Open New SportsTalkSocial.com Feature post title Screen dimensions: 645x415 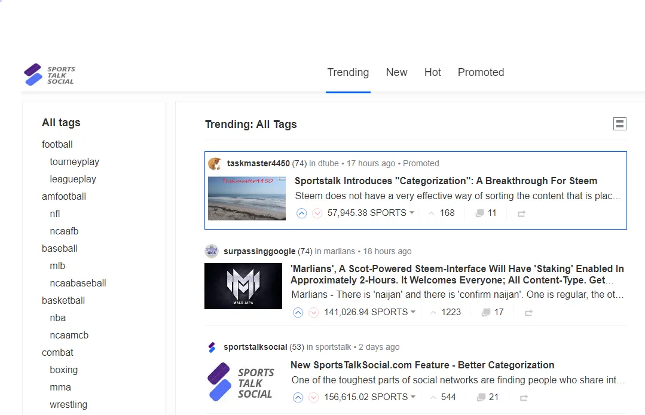(x=423, y=365)
